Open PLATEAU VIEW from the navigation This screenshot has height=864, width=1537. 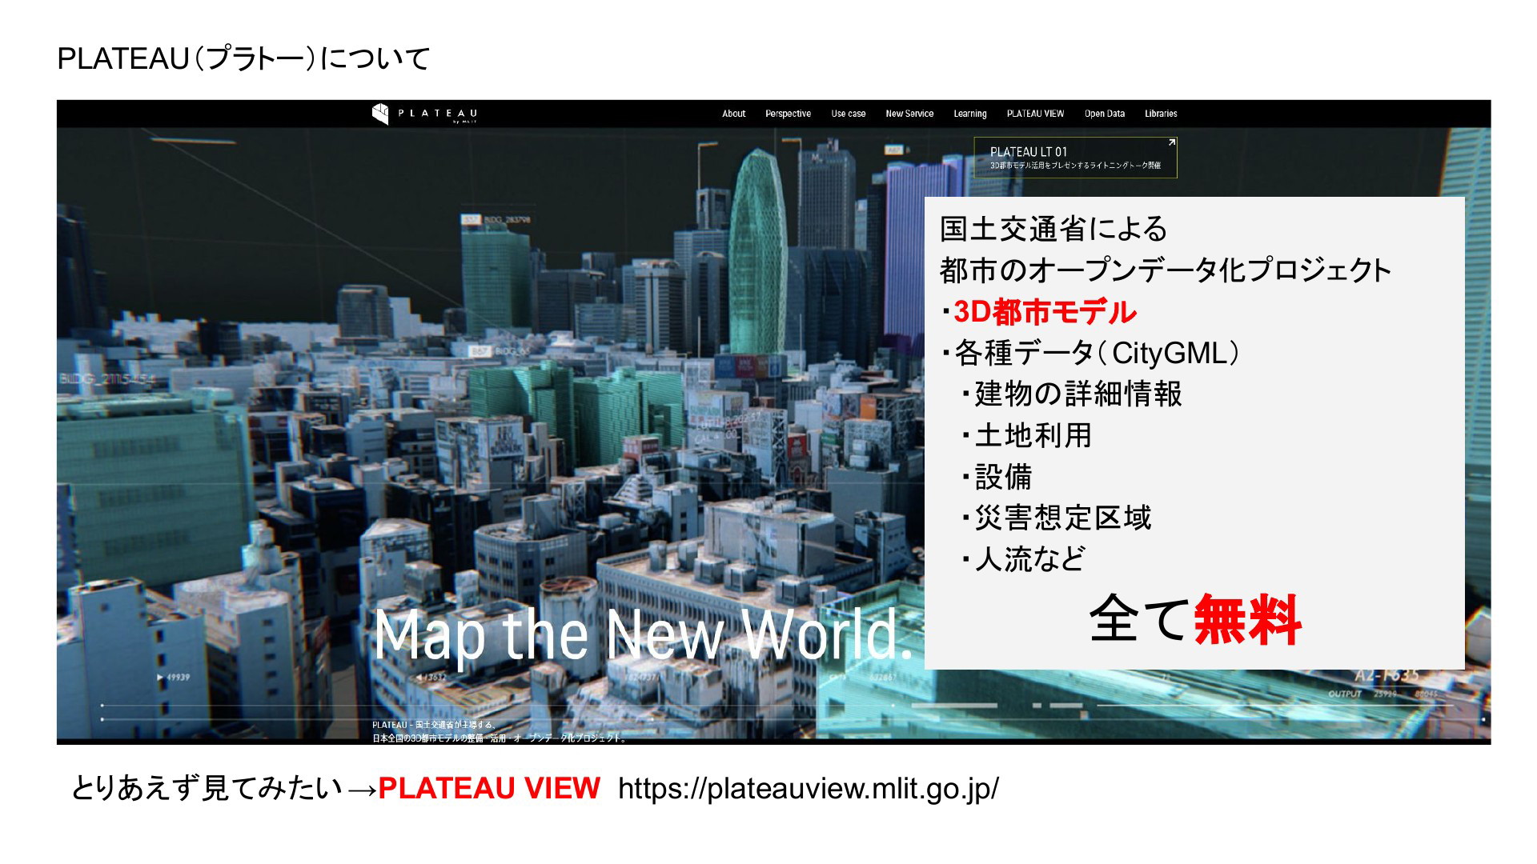coord(1035,114)
